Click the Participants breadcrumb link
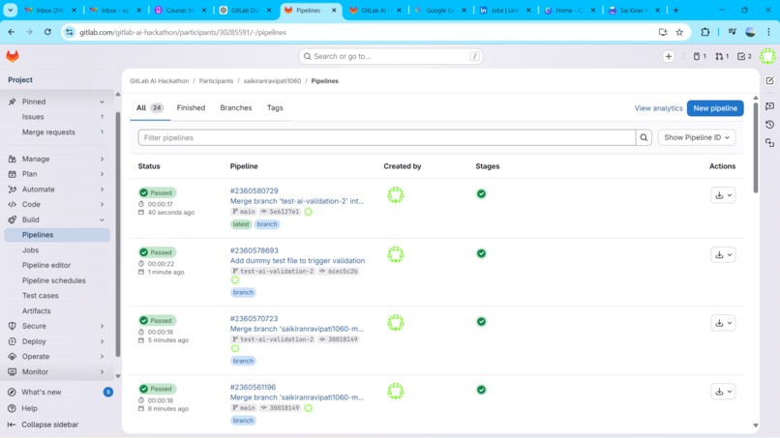Viewport: 780px width, 438px height. 216,81
